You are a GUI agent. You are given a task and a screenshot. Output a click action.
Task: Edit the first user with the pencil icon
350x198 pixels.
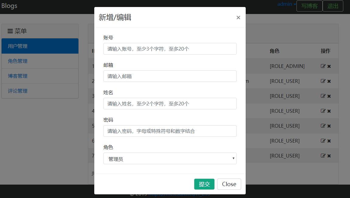coord(323,66)
